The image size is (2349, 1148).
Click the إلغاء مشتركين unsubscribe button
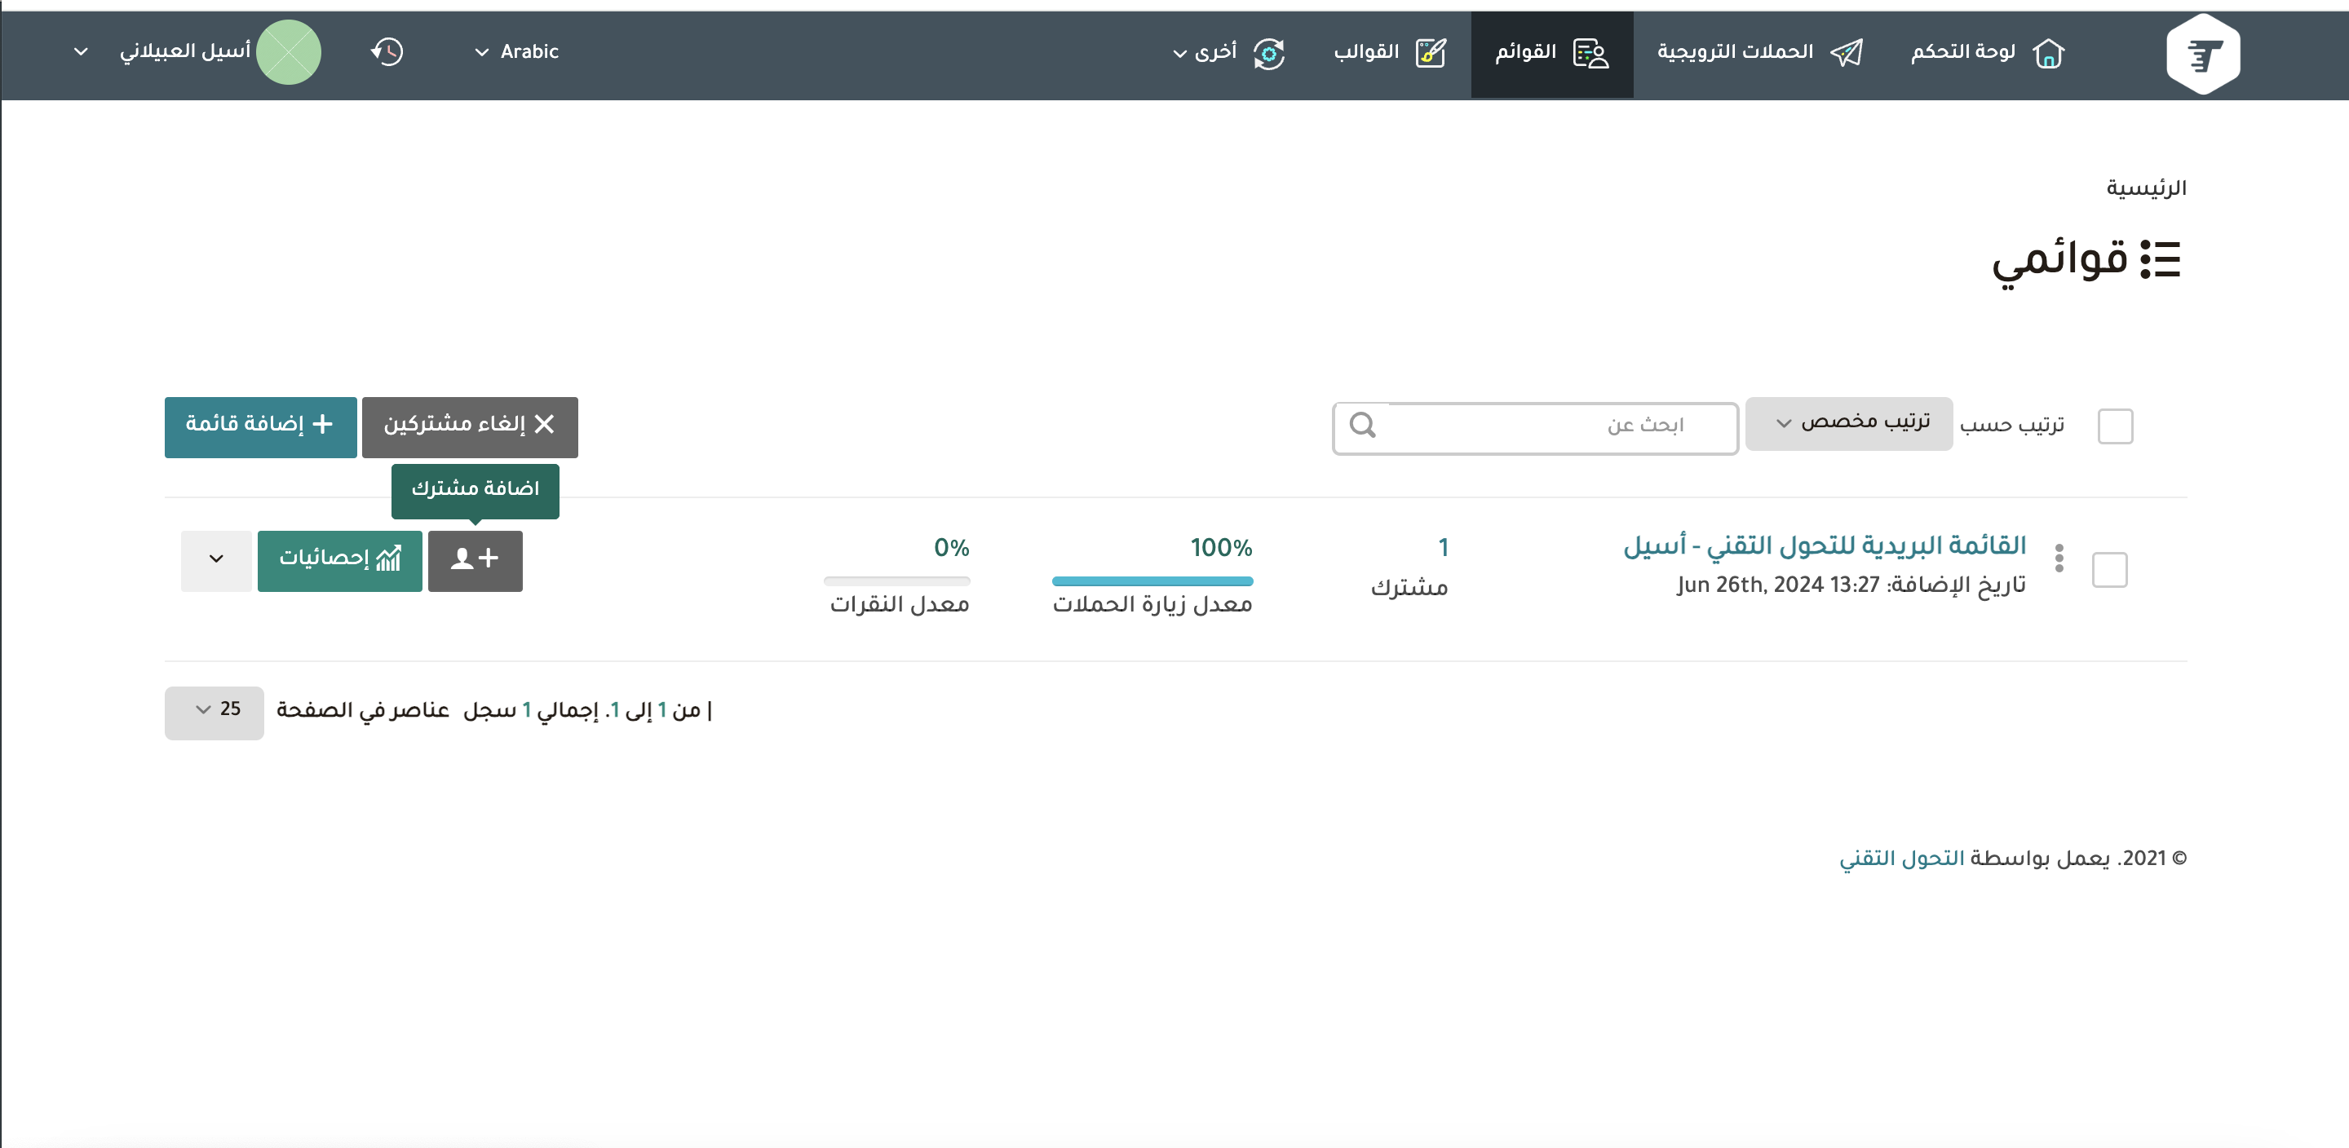point(470,426)
